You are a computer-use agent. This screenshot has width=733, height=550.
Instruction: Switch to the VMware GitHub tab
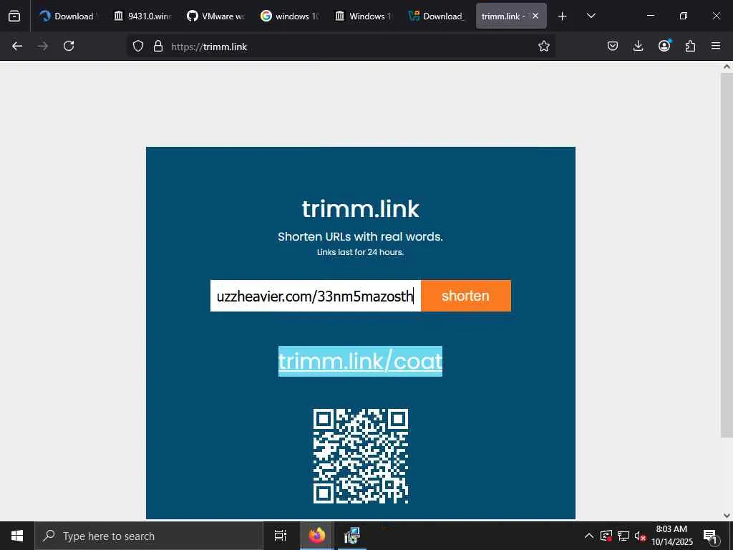point(215,16)
